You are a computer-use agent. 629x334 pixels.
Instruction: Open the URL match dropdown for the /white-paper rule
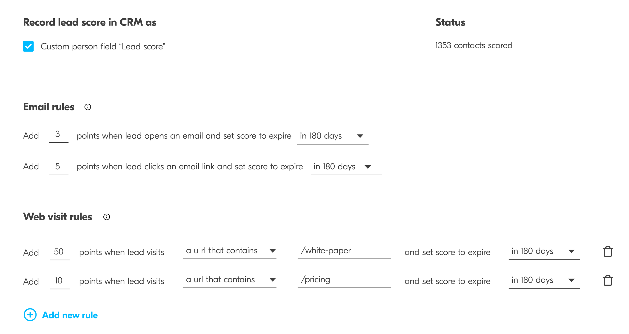230,250
